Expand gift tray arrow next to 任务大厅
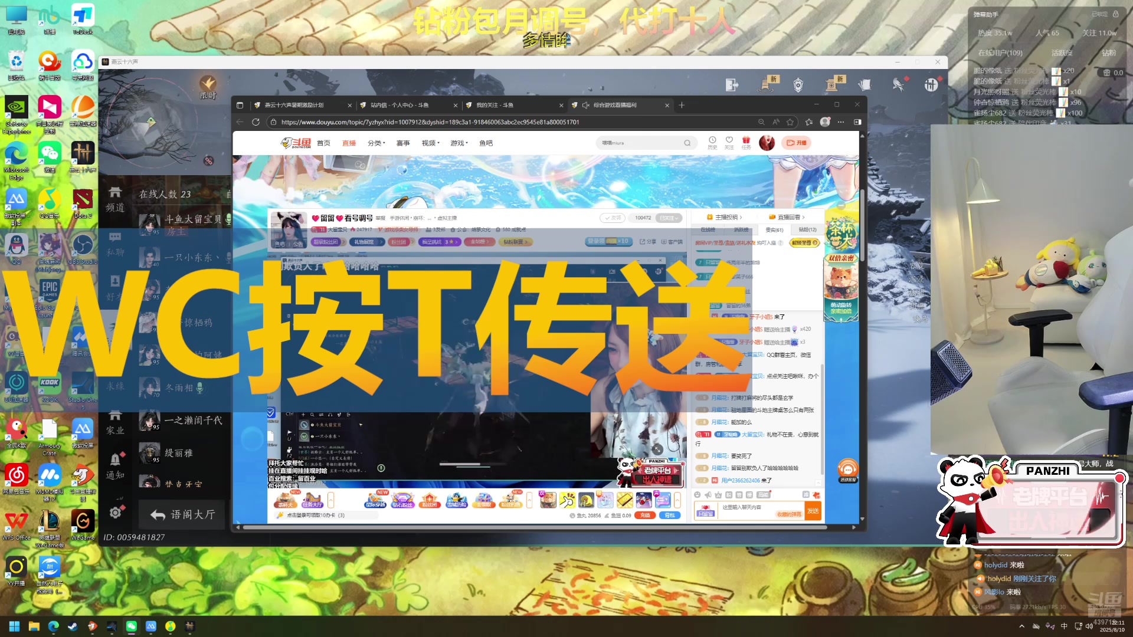Screen dimensions: 1133x637 [330, 500]
